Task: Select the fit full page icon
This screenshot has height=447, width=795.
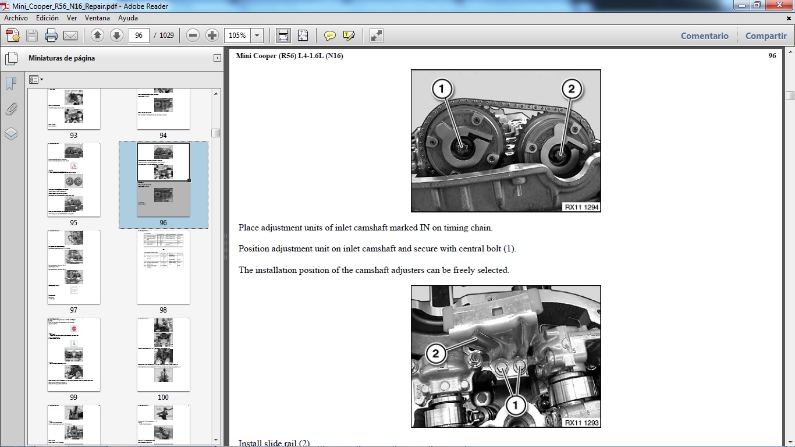Action: click(x=303, y=36)
